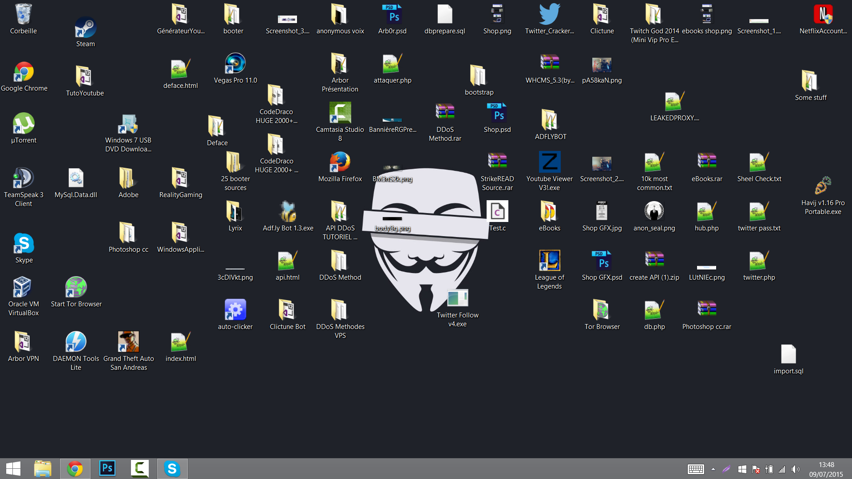
Task: Open the 25 booter sources folder
Action: pyautogui.click(x=235, y=171)
